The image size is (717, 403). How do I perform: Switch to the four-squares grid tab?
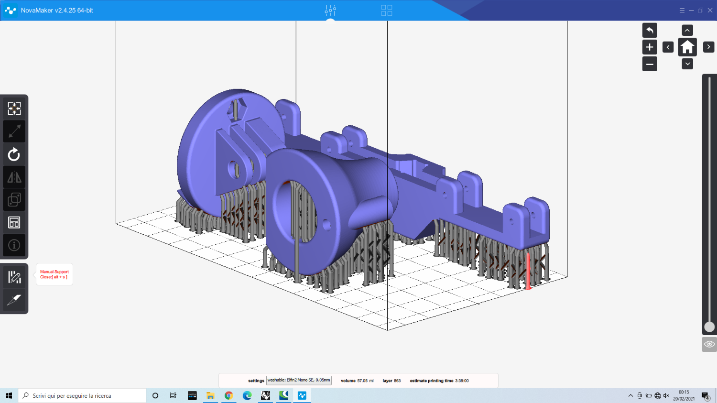[387, 11]
